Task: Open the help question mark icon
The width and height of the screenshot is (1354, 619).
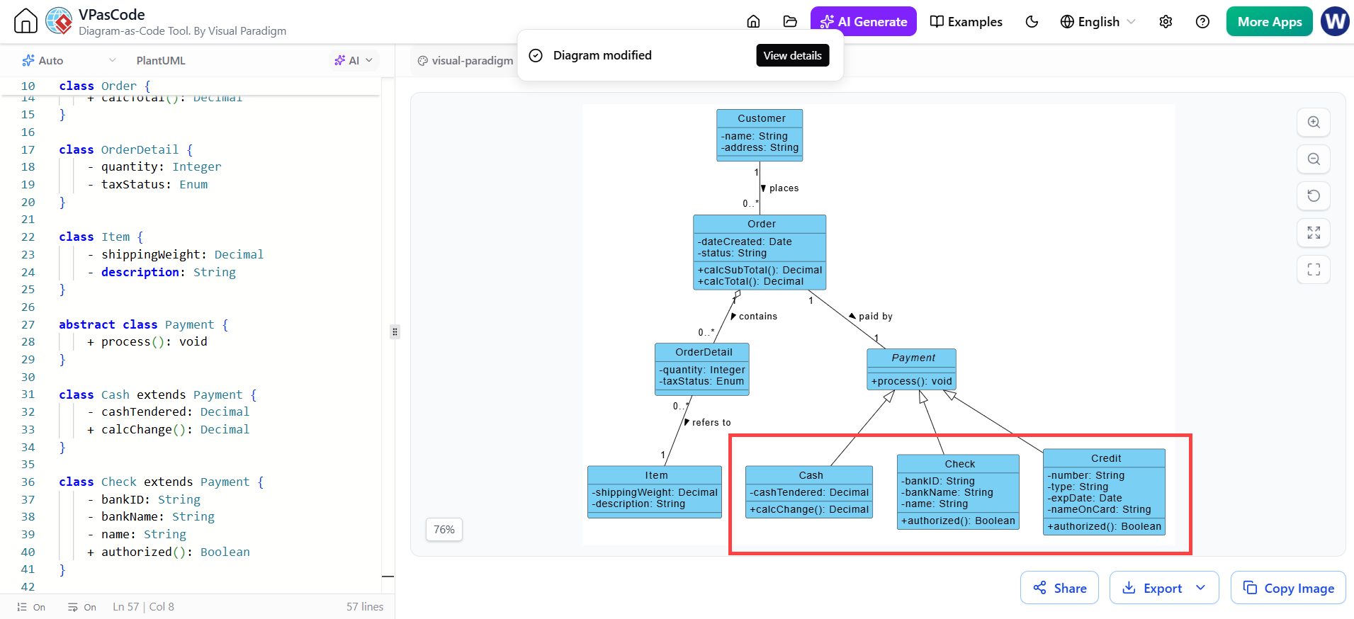Action: (1202, 21)
